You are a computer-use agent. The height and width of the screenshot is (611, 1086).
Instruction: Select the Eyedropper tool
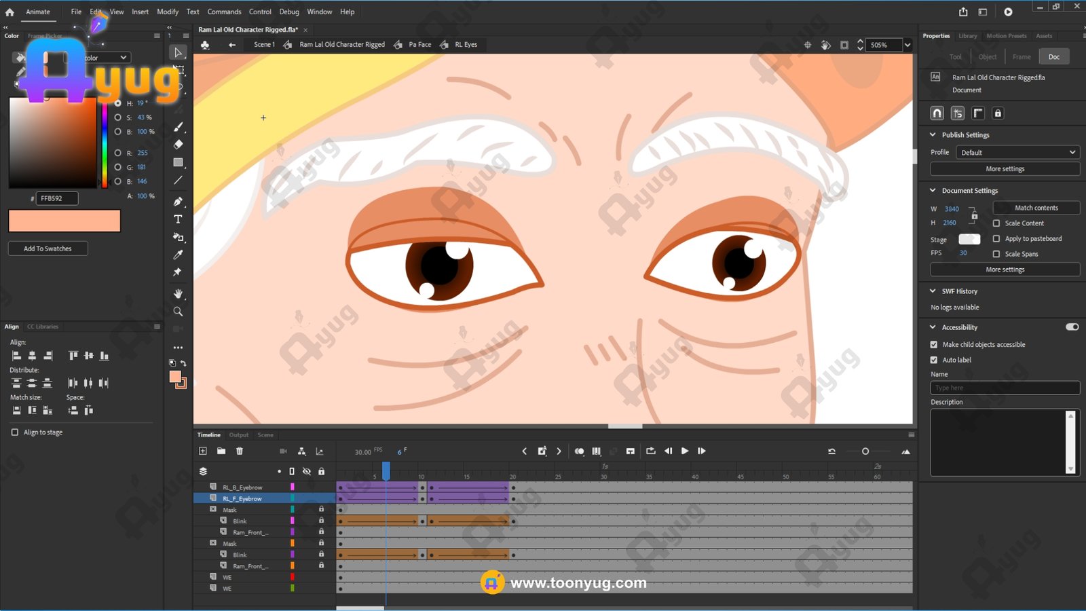(178, 255)
